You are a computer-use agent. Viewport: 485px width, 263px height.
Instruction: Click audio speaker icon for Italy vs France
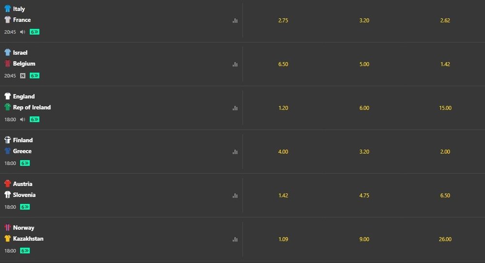[23, 32]
